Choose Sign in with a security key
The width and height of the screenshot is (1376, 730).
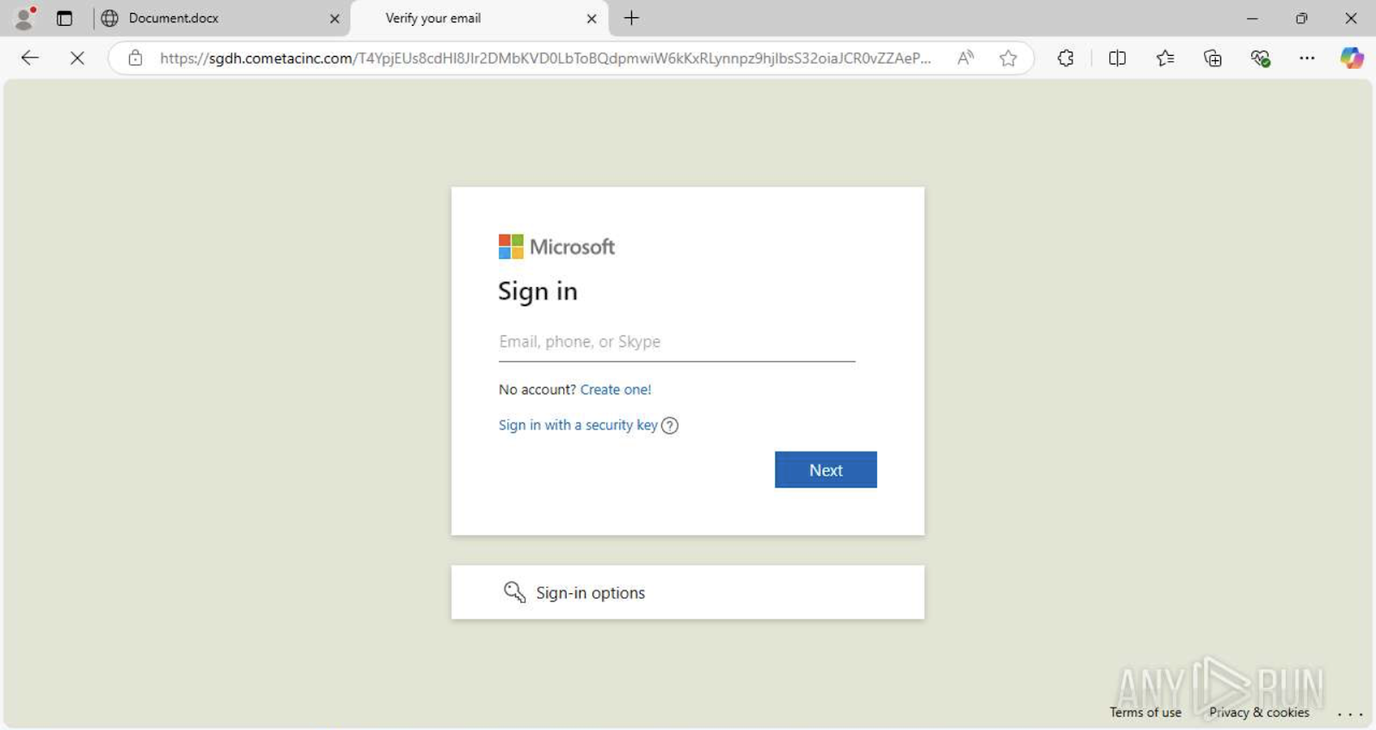(578, 425)
